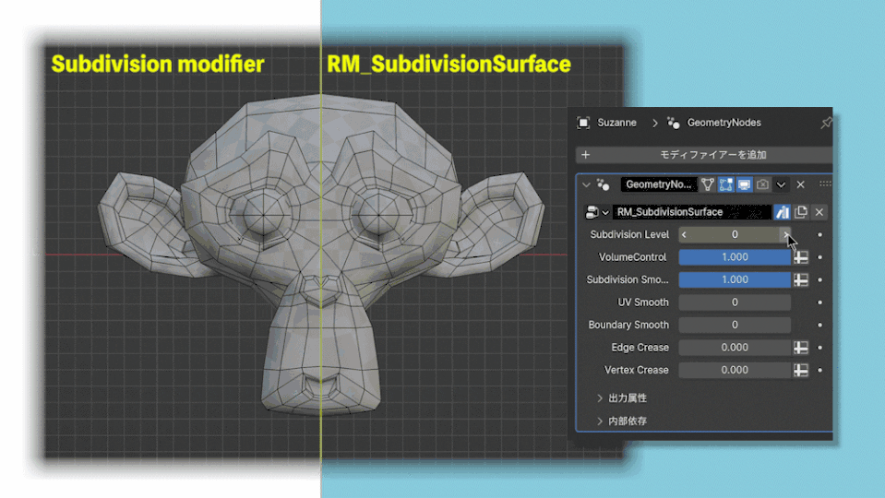Click 'GeometryNodes' breadcrumb text

tap(724, 123)
